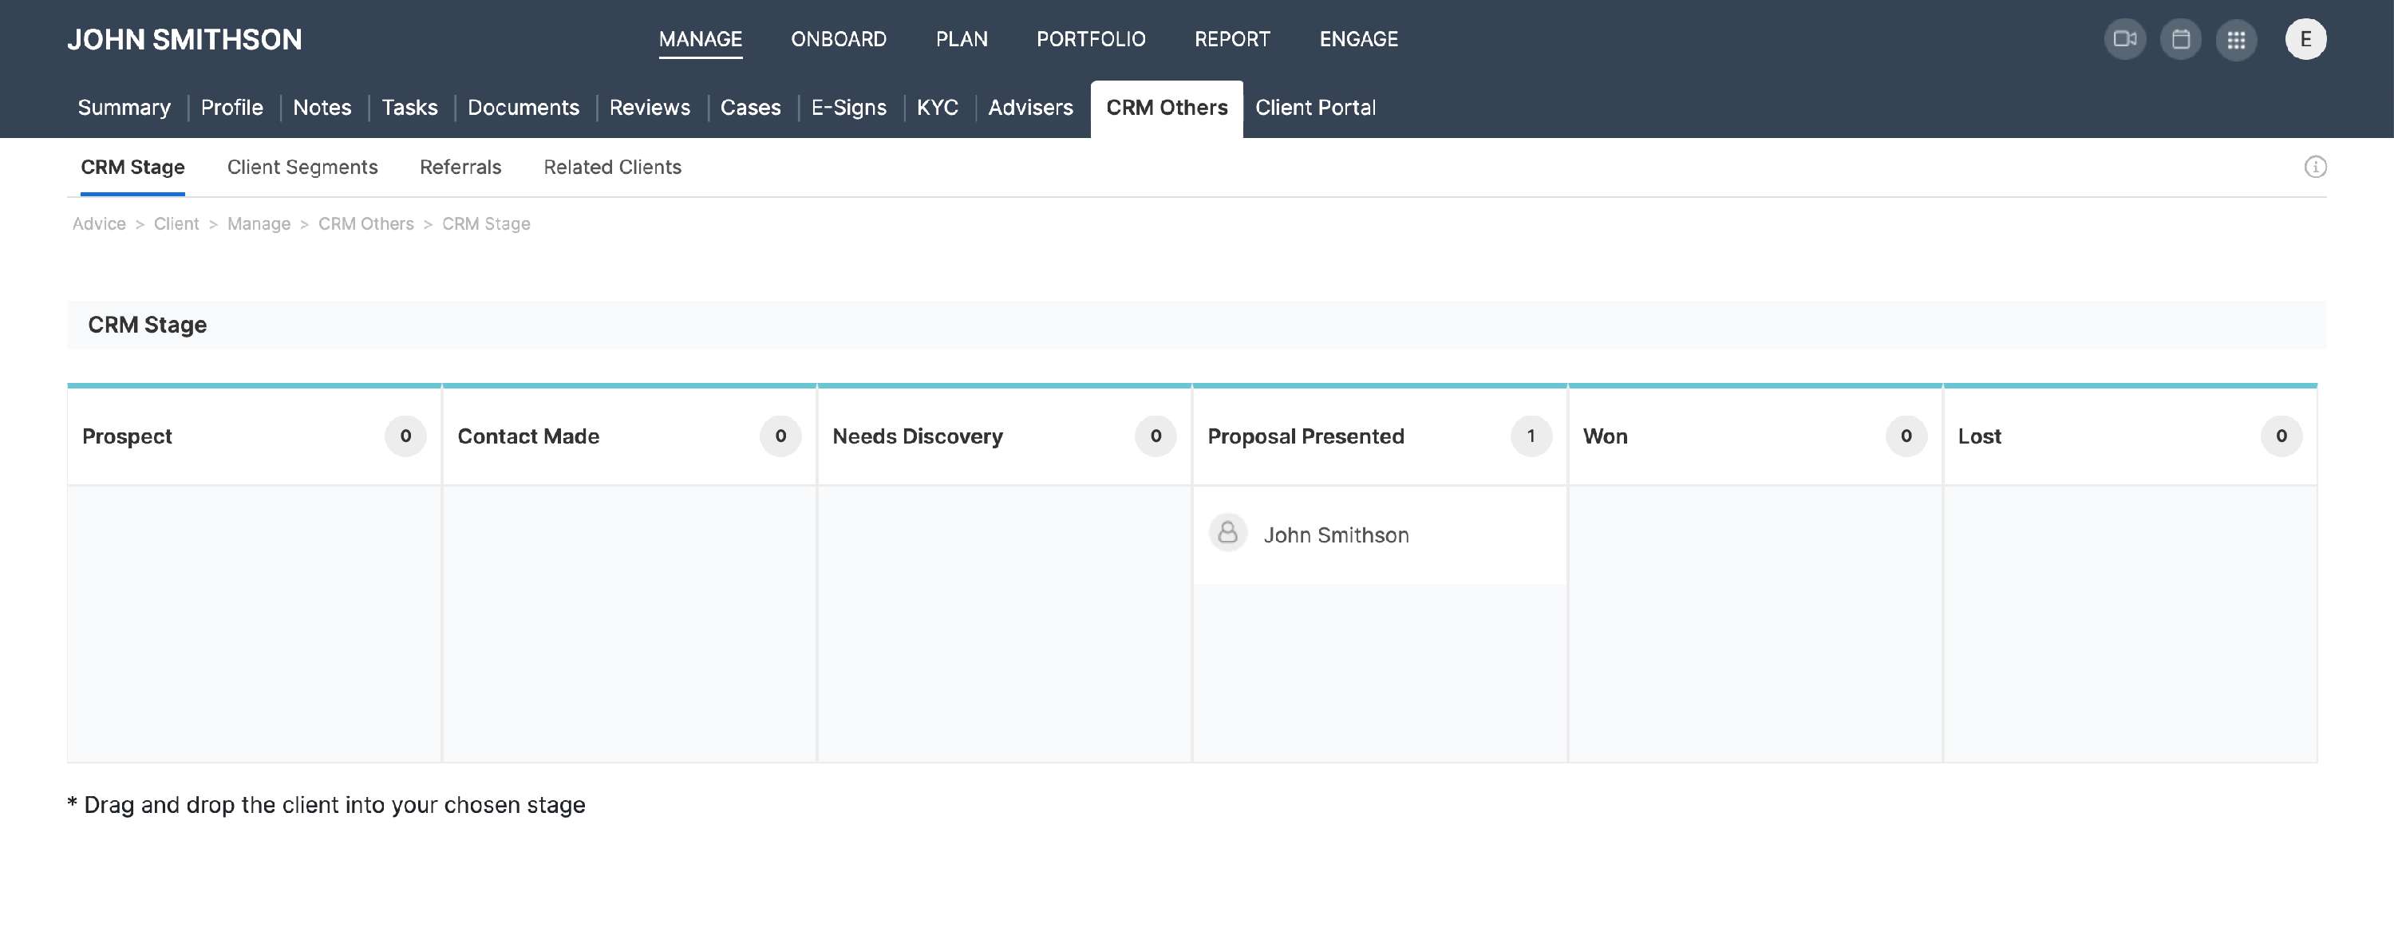Click the Needs Discovery count badge
2394x935 pixels.
[x=1156, y=436]
